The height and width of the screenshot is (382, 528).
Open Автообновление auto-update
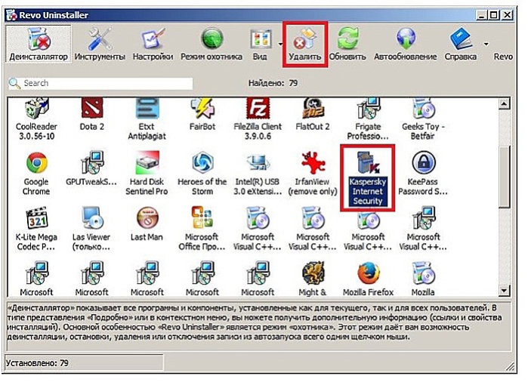point(406,44)
